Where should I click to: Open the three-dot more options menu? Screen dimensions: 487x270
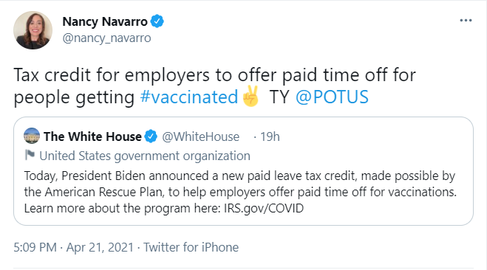tap(466, 21)
